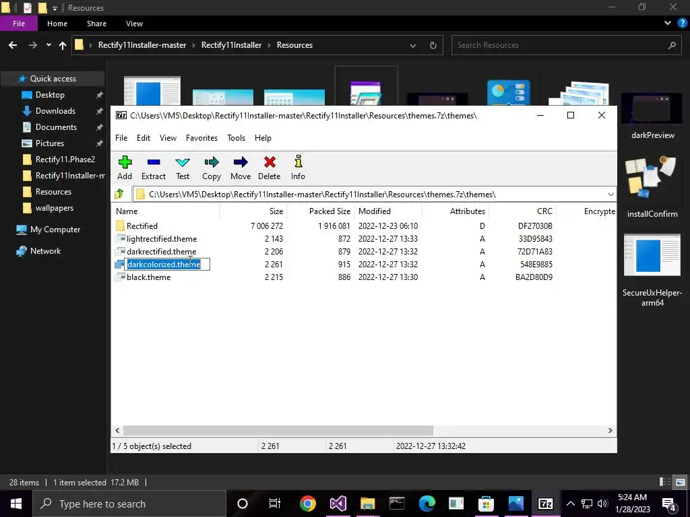
Task: Click the left arrow of the 7-Zip horizontal scrollbar
Action: pos(117,430)
